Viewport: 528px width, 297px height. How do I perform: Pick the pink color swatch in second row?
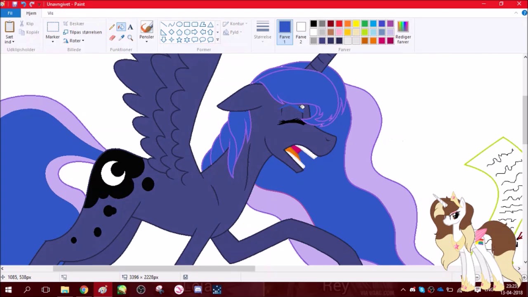pos(339,32)
